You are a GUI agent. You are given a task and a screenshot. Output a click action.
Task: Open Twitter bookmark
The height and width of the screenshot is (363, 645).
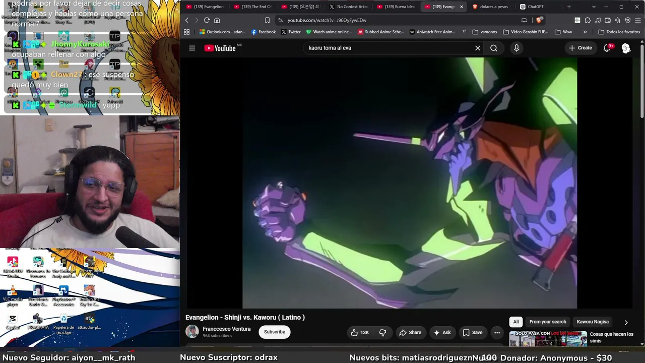(x=291, y=32)
